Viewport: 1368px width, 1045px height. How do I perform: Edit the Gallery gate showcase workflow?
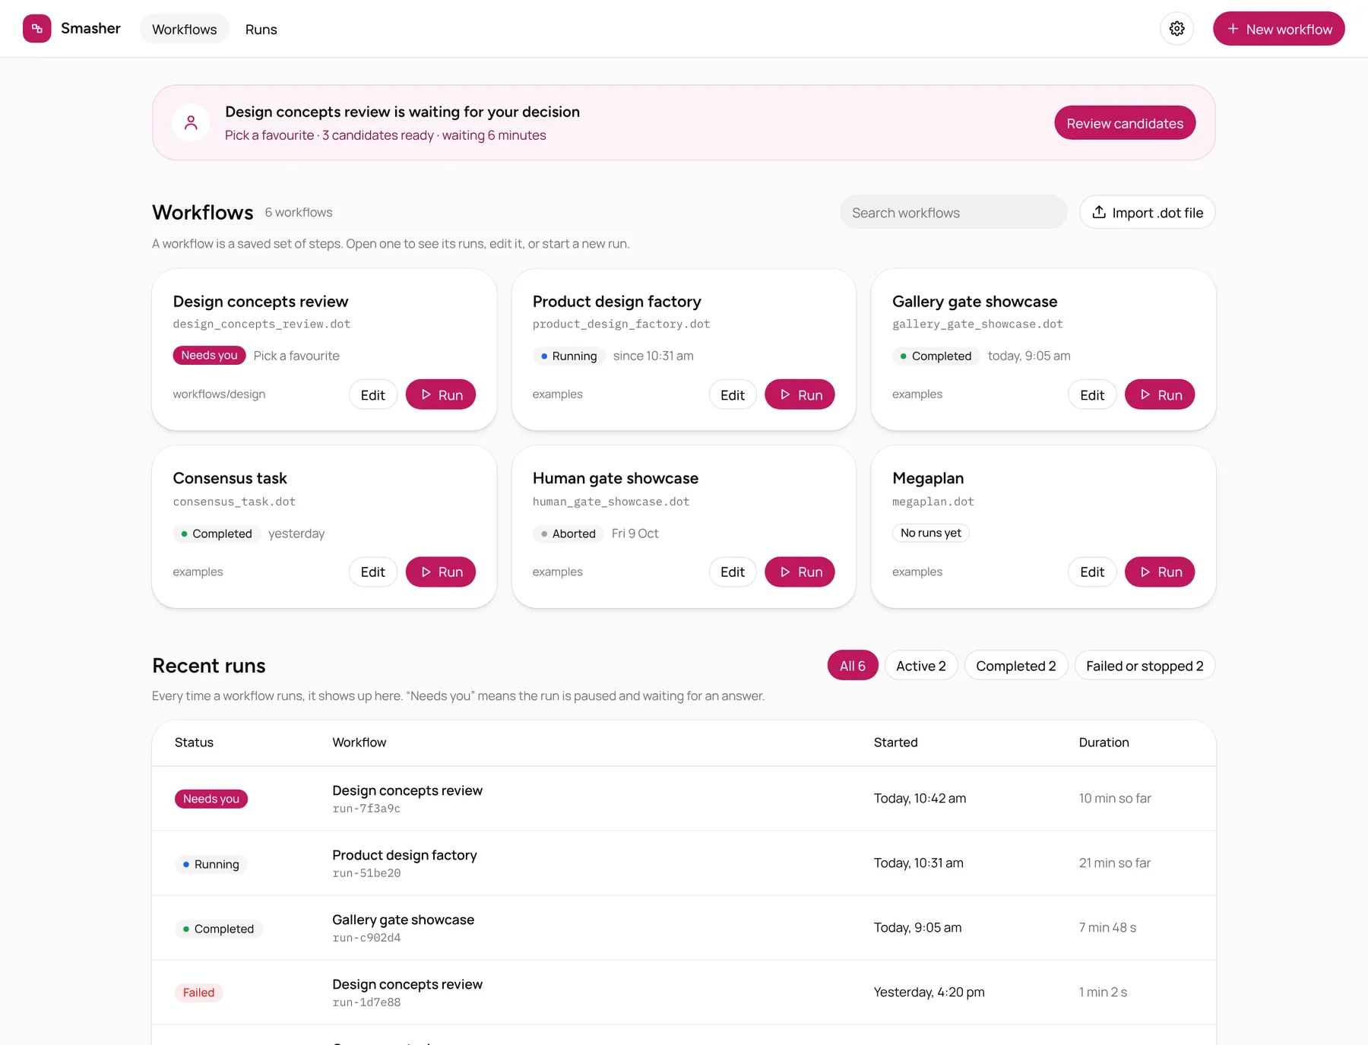point(1091,394)
